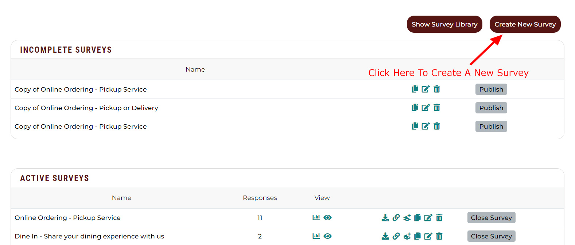
Task: Copy the first incomplete Pickup Service survey
Action: point(415,89)
